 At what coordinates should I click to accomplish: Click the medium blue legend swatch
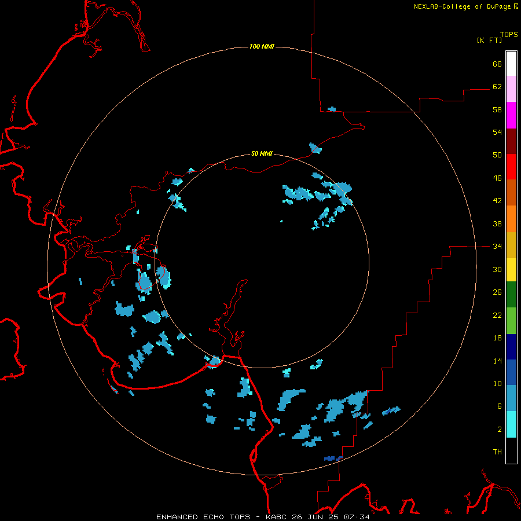click(x=511, y=372)
